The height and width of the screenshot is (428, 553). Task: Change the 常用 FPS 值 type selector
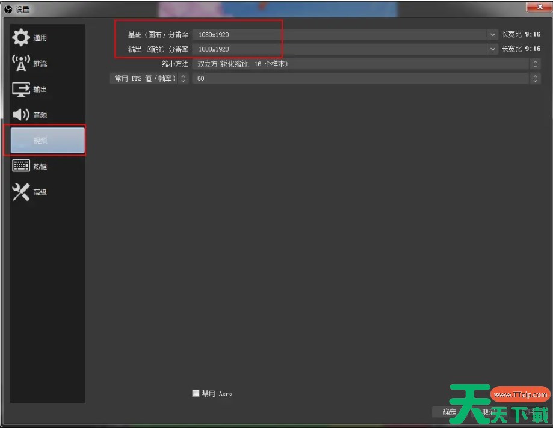(x=149, y=78)
